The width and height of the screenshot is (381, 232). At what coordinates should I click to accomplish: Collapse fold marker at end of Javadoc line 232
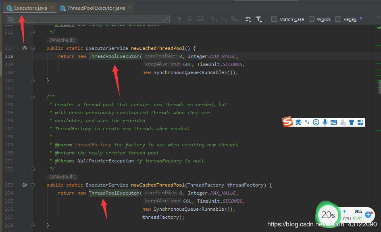(33, 169)
